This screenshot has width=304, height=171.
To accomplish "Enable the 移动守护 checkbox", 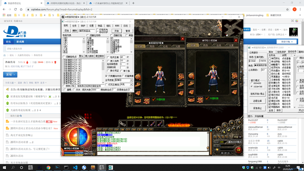I will coord(97,32).
